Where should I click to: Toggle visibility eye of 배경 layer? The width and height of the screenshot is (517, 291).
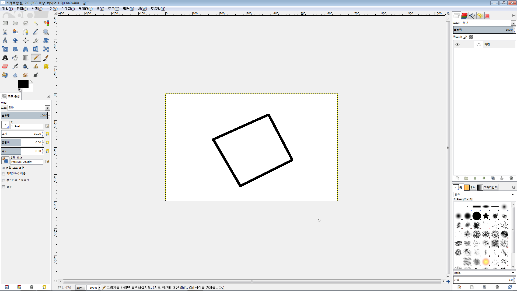(457, 45)
